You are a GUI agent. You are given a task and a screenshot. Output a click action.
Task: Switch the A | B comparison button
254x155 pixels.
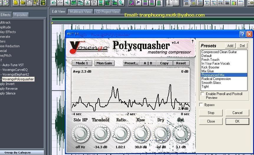(148, 63)
